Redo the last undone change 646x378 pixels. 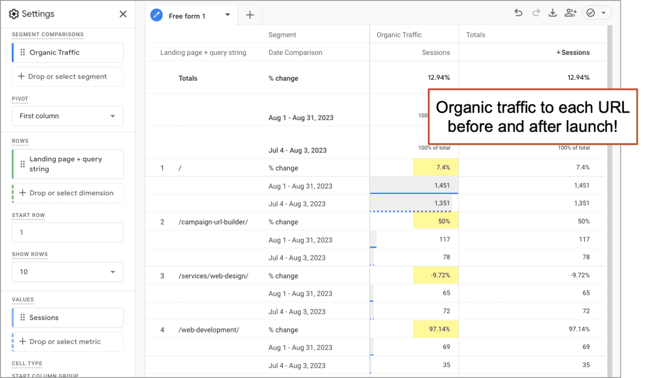pos(535,13)
